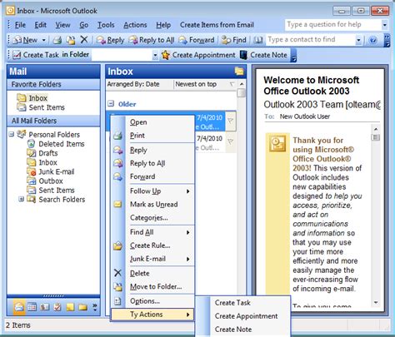Open the Tools menu
This screenshot has height=337, width=395.
pyautogui.click(x=106, y=25)
